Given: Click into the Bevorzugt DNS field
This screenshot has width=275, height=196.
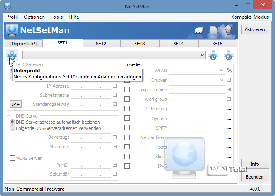Looking at the screenshot, I should 91,137.
